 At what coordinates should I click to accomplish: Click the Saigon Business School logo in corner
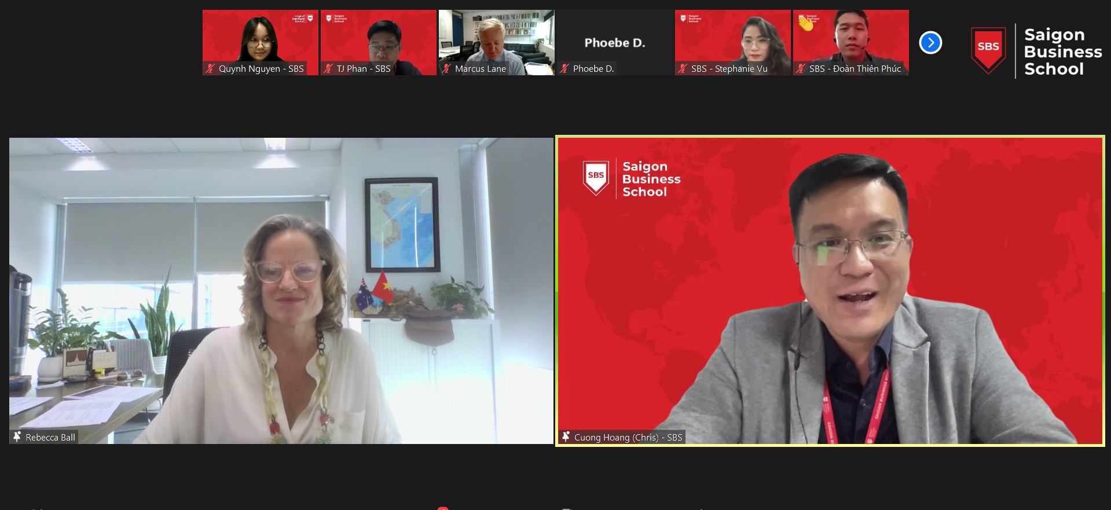(1036, 52)
